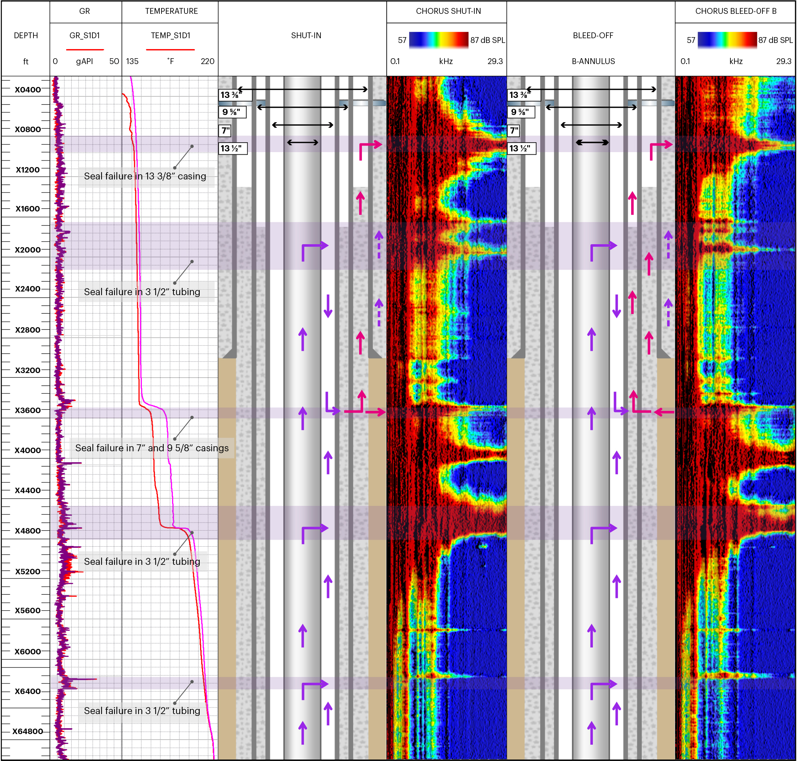
Task: Click the CHORUS SHUT-IN track header
Action: (448, 11)
